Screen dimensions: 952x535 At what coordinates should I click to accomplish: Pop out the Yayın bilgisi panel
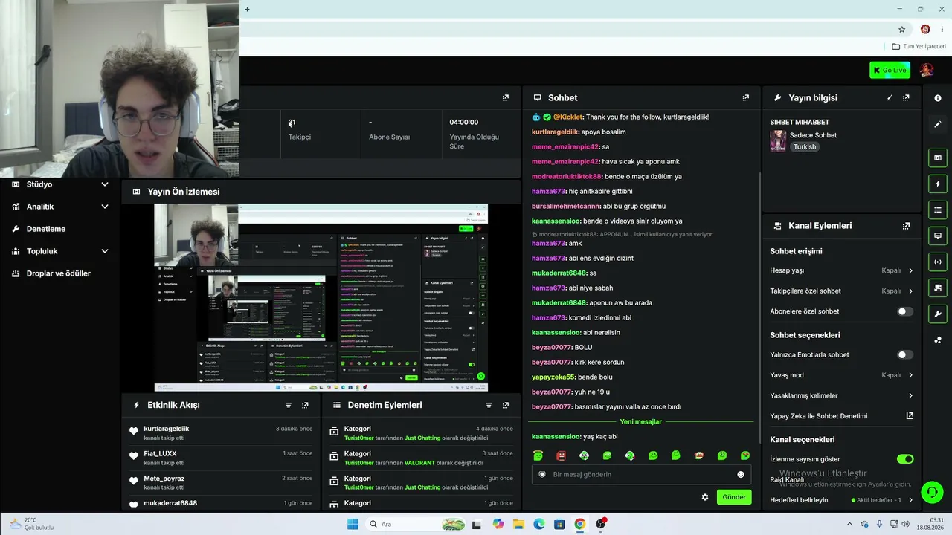pyautogui.click(x=906, y=97)
